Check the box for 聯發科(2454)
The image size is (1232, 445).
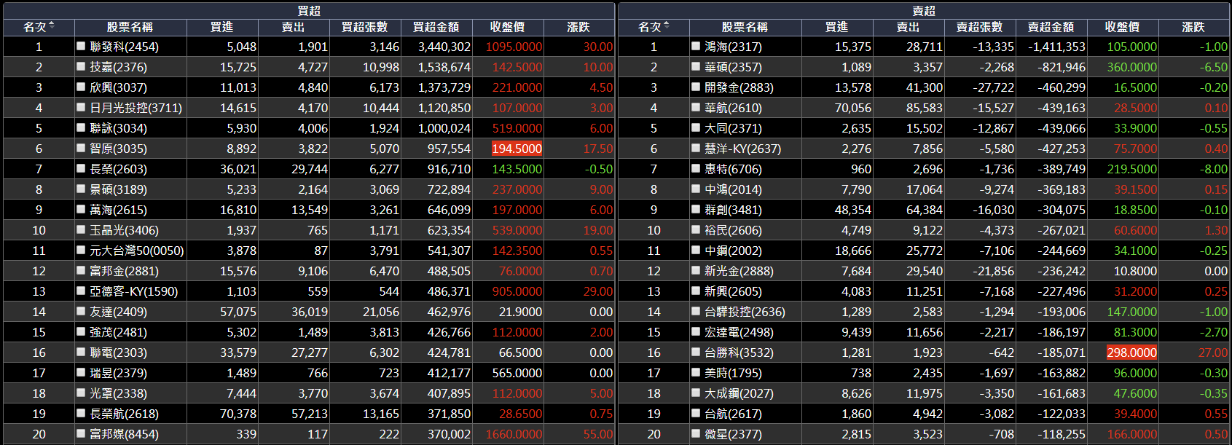[81, 46]
